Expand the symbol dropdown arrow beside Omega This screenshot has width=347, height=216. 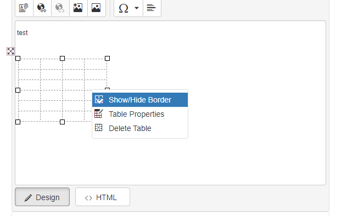click(x=137, y=8)
